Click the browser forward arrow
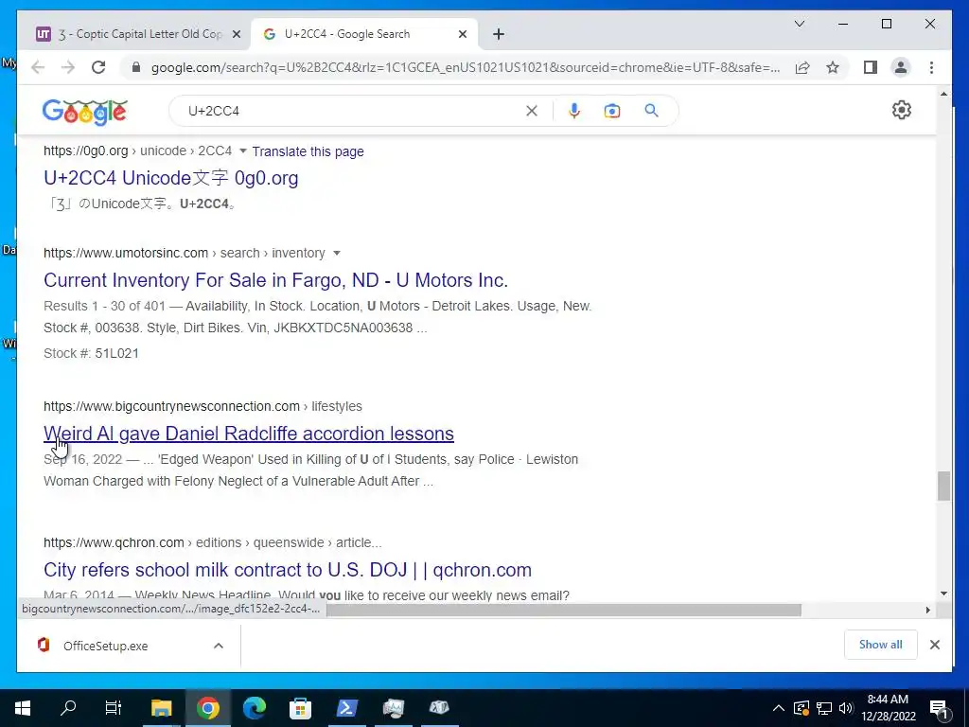Screen dimensions: 969x727 [x=68, y=67]
